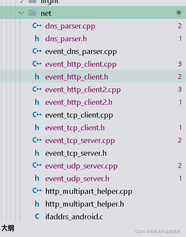Click problem count 2 for event_tcp_server.cpp

[180, 140]
